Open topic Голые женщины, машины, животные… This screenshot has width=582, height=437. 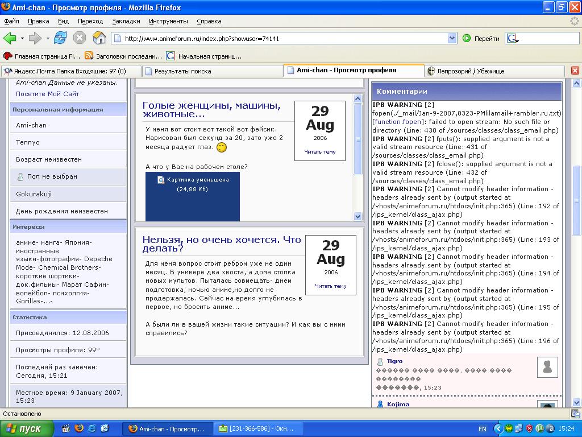(x=211, y=110)
